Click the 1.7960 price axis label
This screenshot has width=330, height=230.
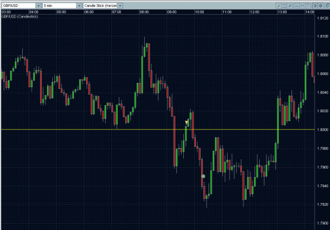[323, 167]
